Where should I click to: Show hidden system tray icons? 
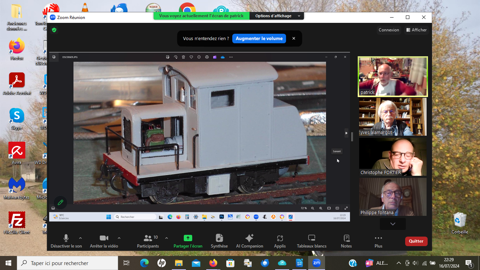399,263
